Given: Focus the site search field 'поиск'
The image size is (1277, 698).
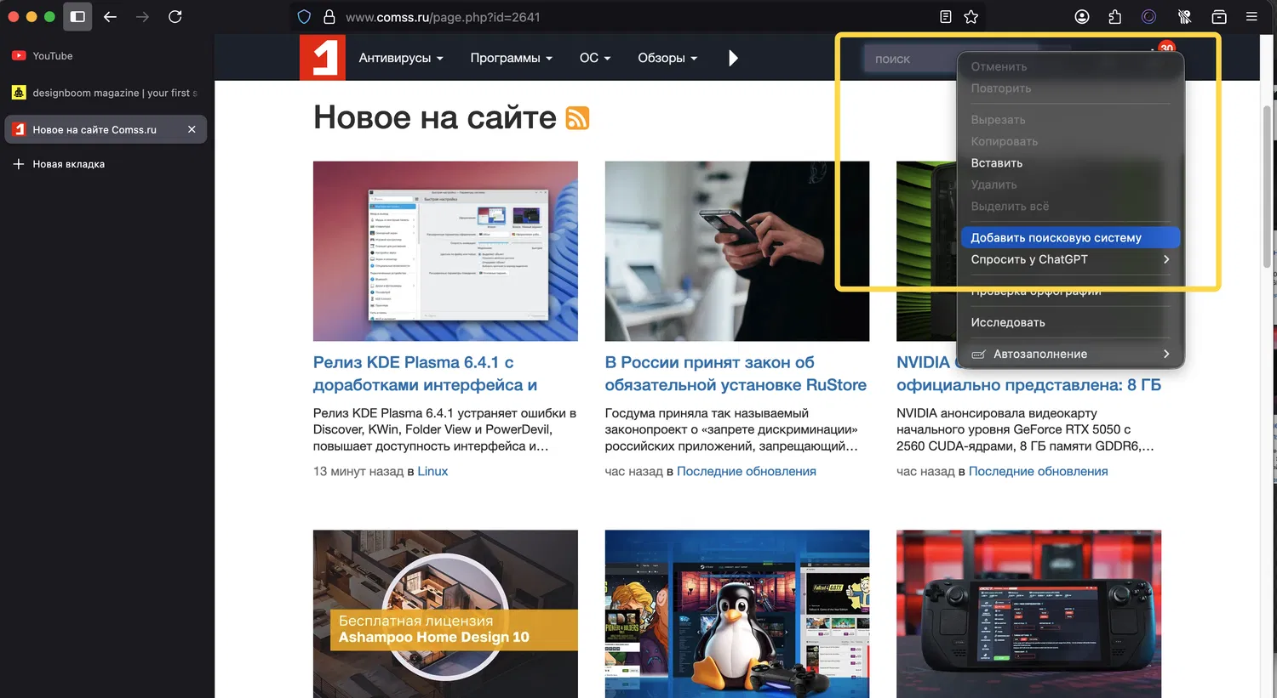Looking at the screenshot, I should (x=911, y=59).
